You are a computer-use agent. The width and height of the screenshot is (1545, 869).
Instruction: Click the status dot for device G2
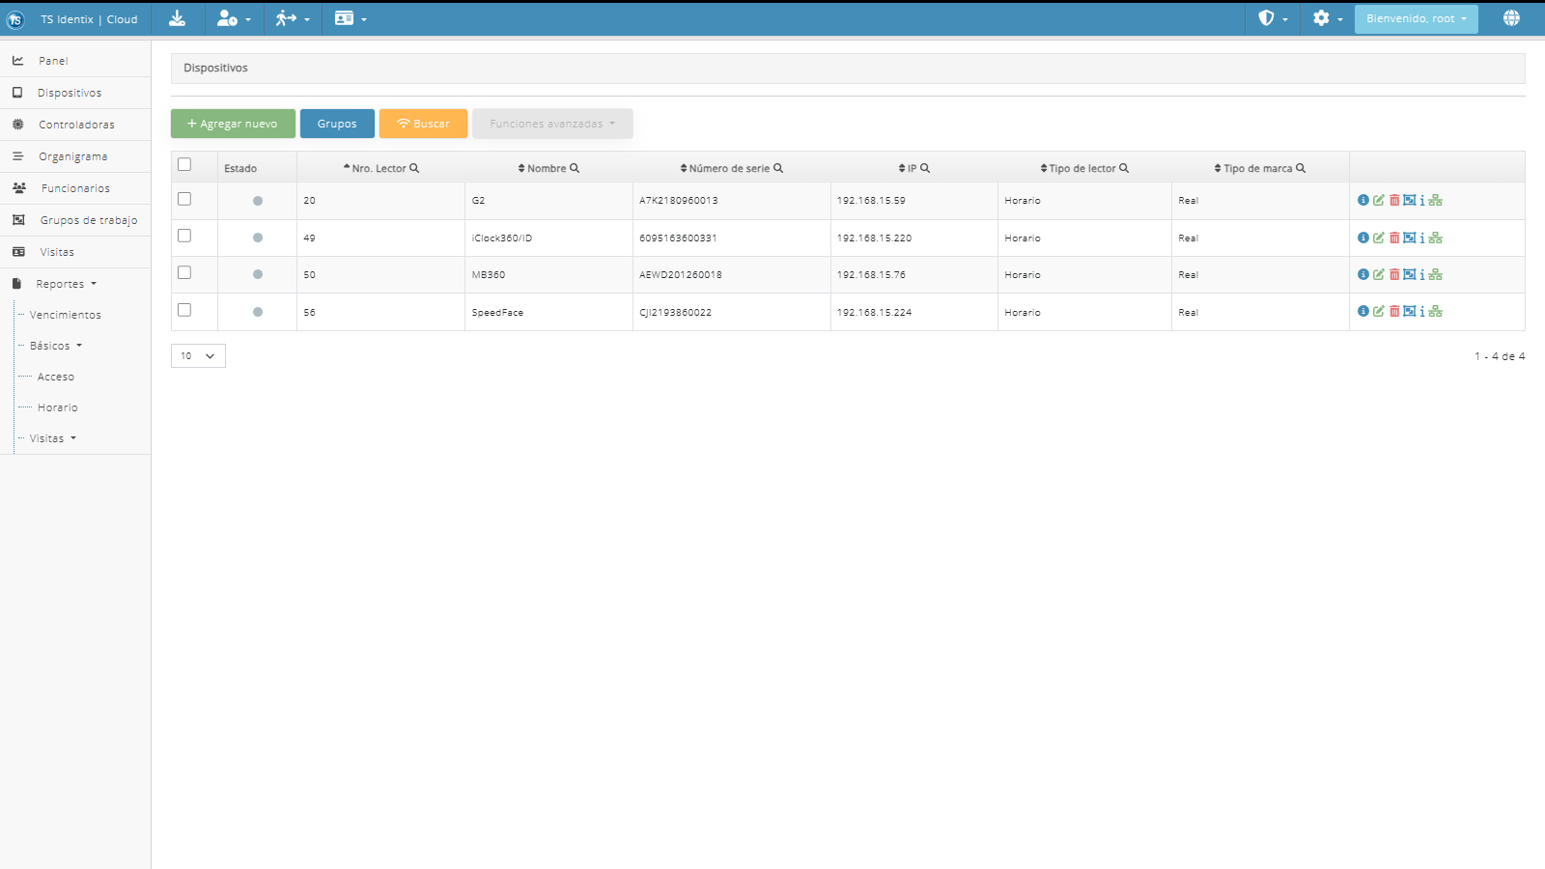258,201
